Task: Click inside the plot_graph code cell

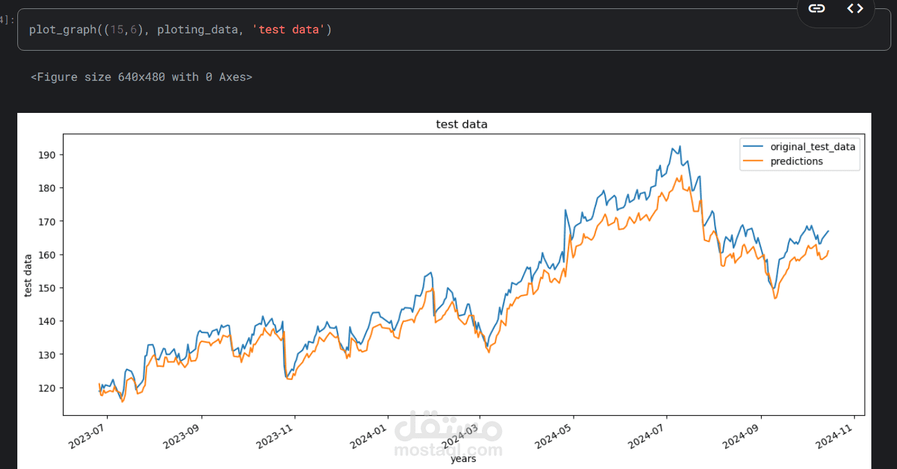Action: 513,30
